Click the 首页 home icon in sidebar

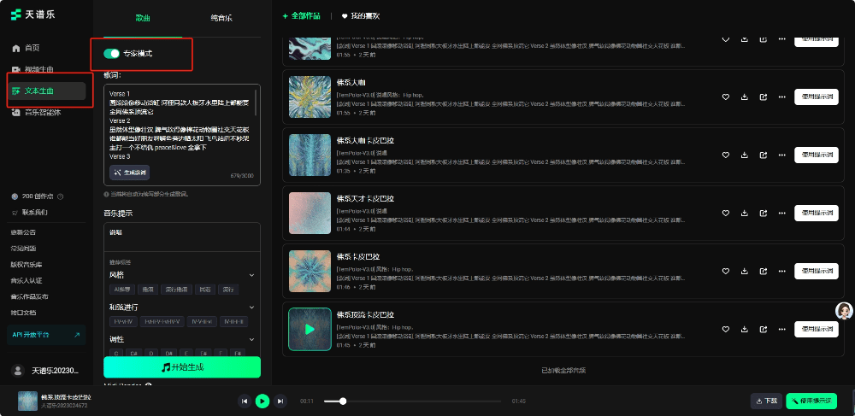[16, 48]
